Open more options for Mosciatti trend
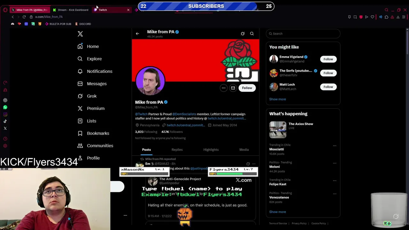Screen dimensions: 409x230 click(335, 146)
